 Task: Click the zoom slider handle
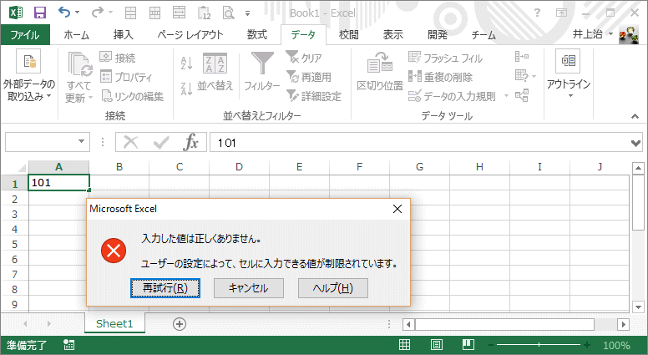point(539,345)
